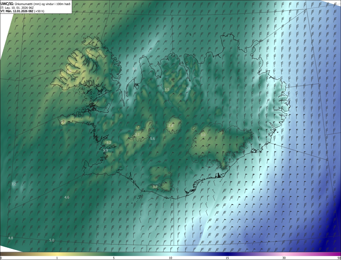
Task: Click the colorbar tick label 1
Action: coord(57,258)
